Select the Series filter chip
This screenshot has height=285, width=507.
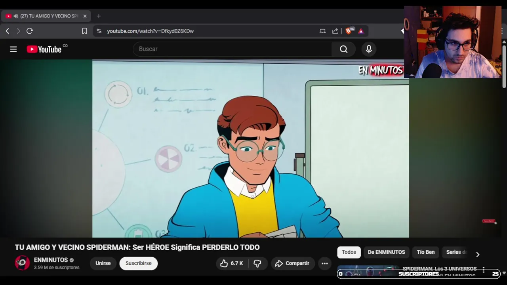click(x=456, y=252)
